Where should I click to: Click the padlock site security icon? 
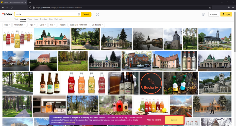[34, 8]
